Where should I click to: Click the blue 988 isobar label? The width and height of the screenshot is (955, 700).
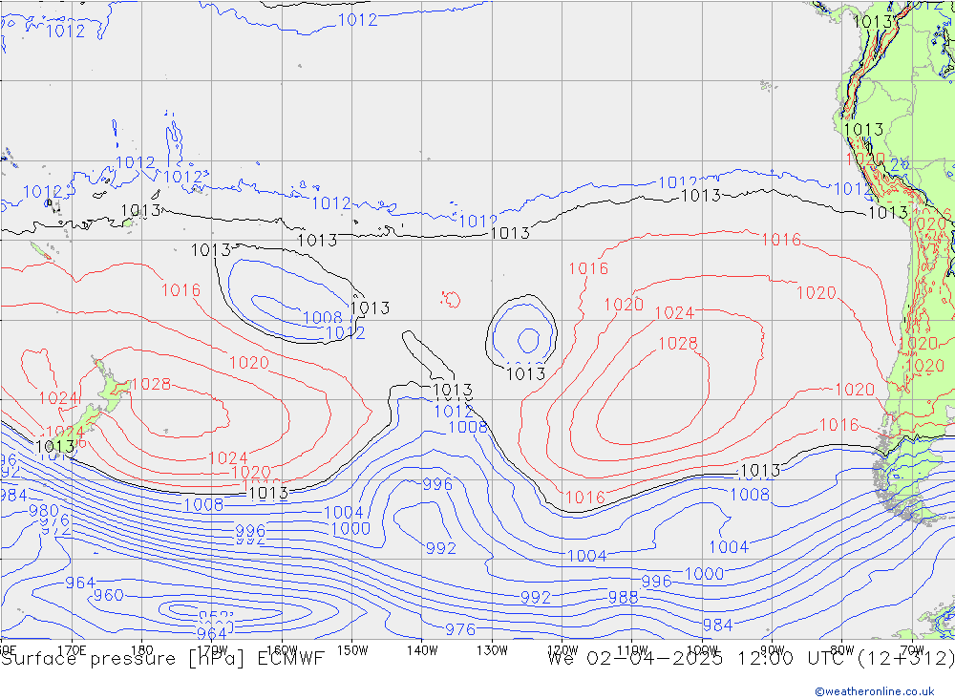(623, 597)
